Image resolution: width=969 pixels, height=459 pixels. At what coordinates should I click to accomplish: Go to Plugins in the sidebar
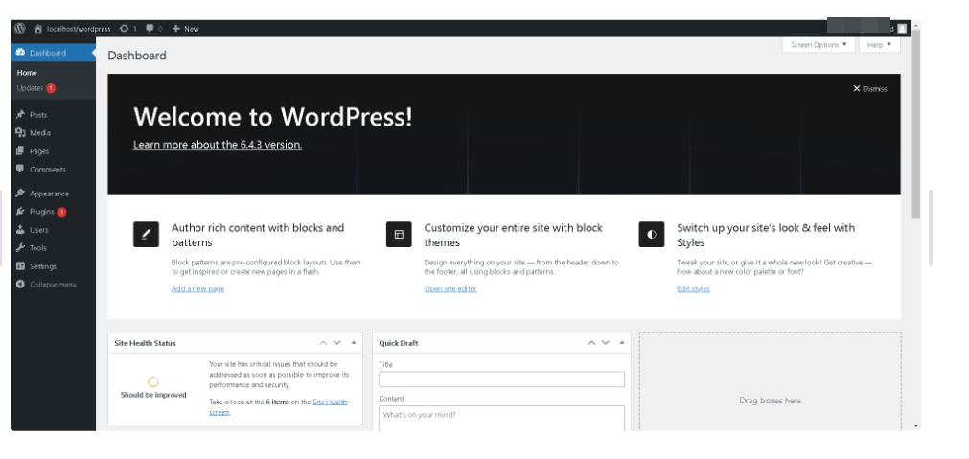click(x=41, y=212)
